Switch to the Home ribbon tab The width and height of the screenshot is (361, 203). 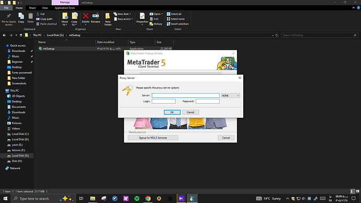click(x=19, y=8)
